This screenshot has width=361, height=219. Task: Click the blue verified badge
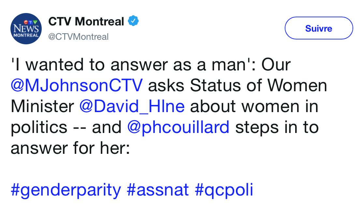coord(133,21)
